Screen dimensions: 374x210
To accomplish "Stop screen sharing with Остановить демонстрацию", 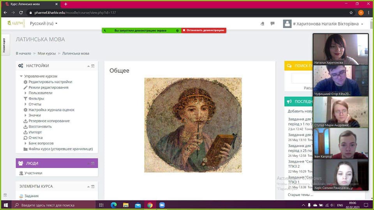I will (204, 30).
